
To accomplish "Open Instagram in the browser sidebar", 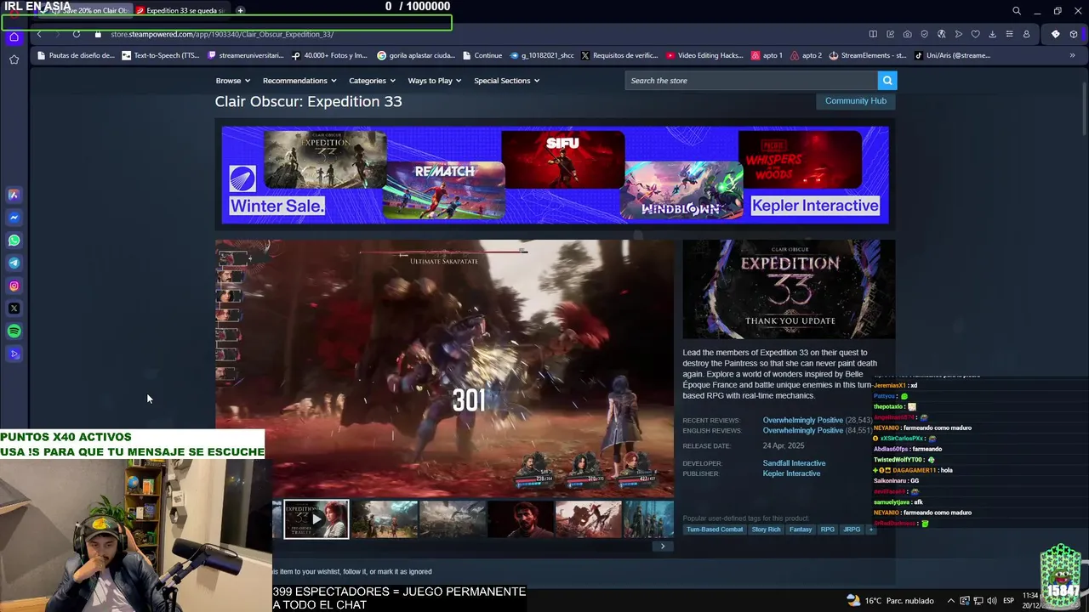I will [x=14, y=286].
